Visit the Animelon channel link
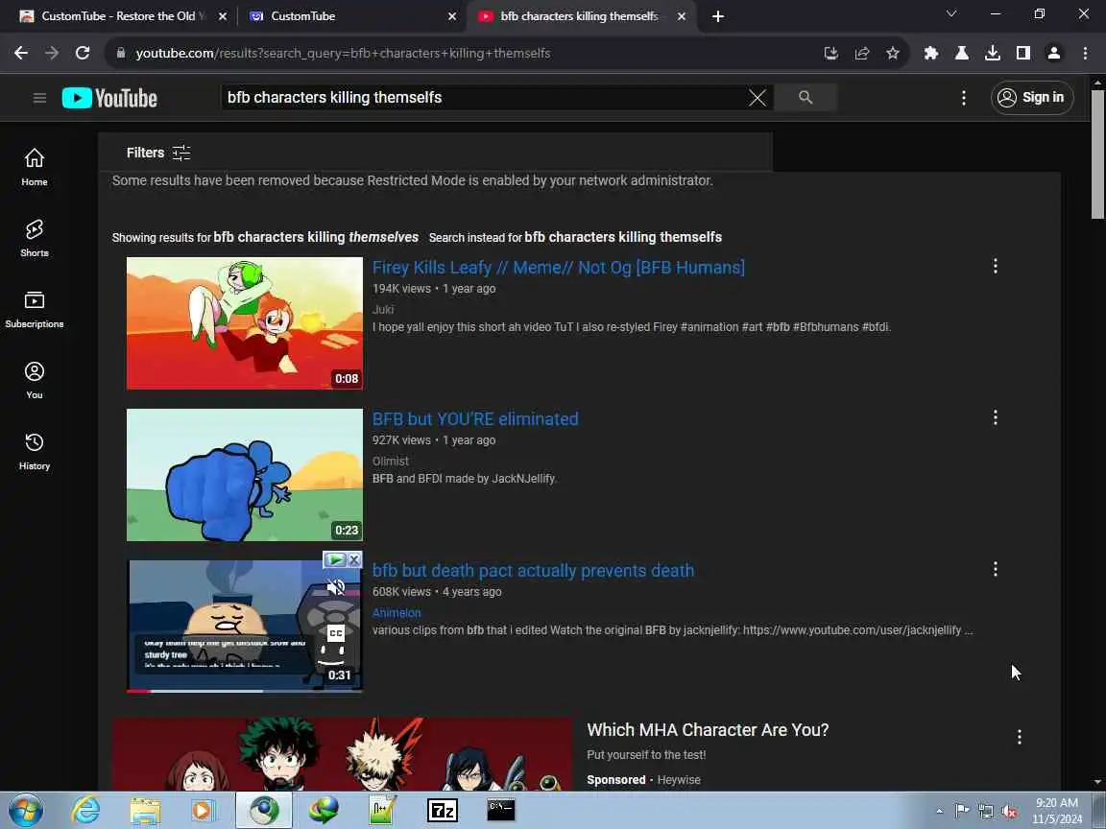 pos(397,612)
